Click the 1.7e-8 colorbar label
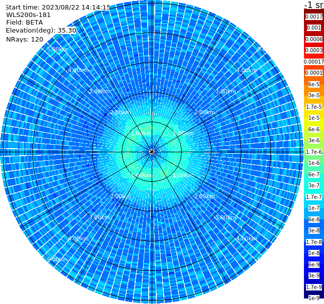Image resolution: width=324 pixels, height=304 pixels. tap(314, 242)
